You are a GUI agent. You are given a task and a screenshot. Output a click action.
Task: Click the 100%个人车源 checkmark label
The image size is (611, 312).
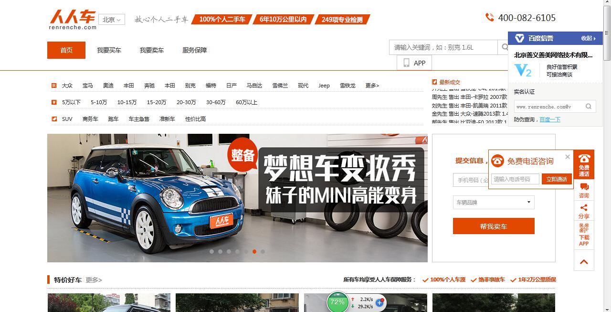click(444, 280)
